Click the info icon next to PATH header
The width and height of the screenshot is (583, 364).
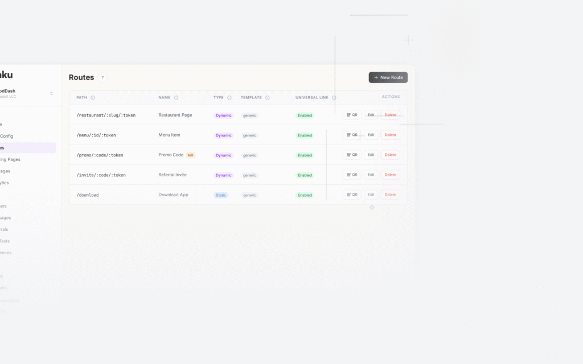point(93,97)
